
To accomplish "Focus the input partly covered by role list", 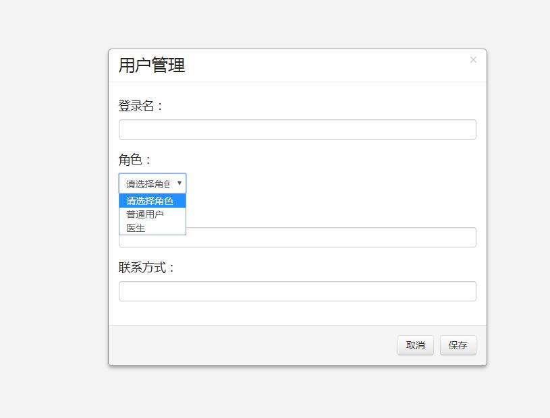I will (x=330, y=237).
